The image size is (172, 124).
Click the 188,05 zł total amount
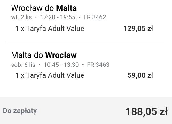click(x=147, y=111)
